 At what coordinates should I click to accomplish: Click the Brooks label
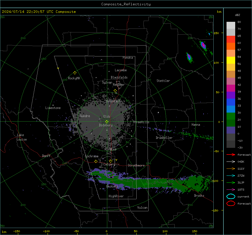pos(199,196)
